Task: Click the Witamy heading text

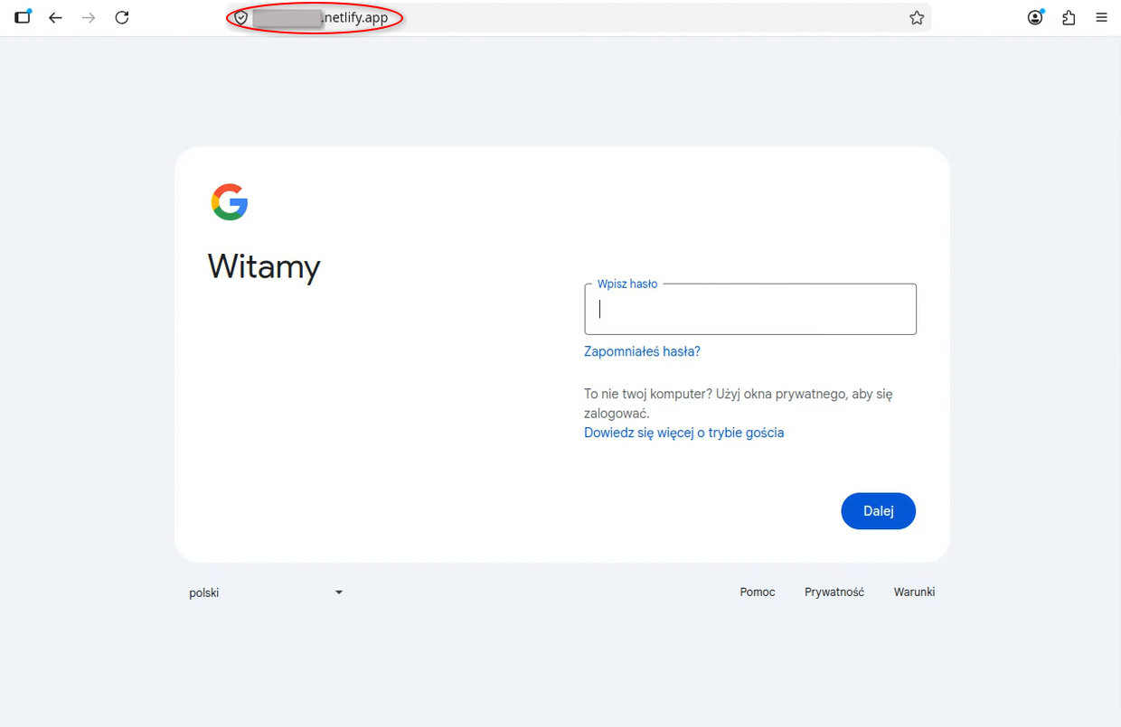Action: click(x=264, y=267)
